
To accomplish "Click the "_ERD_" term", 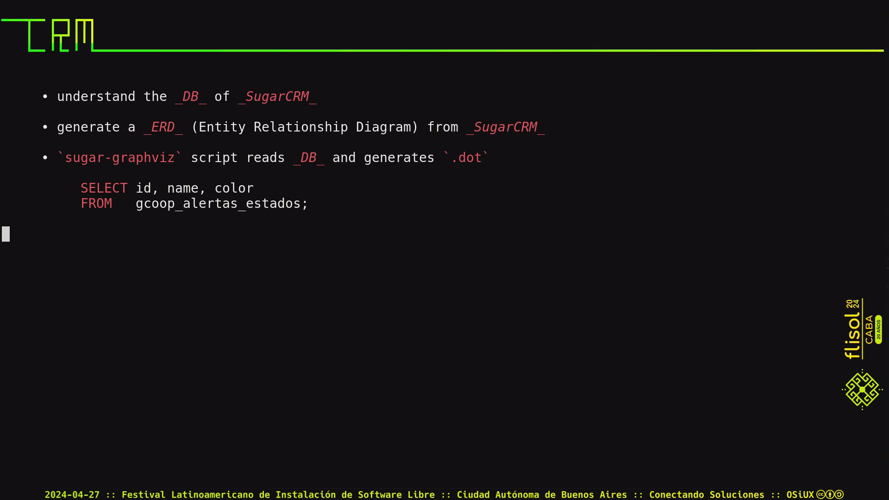I will pyautogui.click(x=163, y=127).
